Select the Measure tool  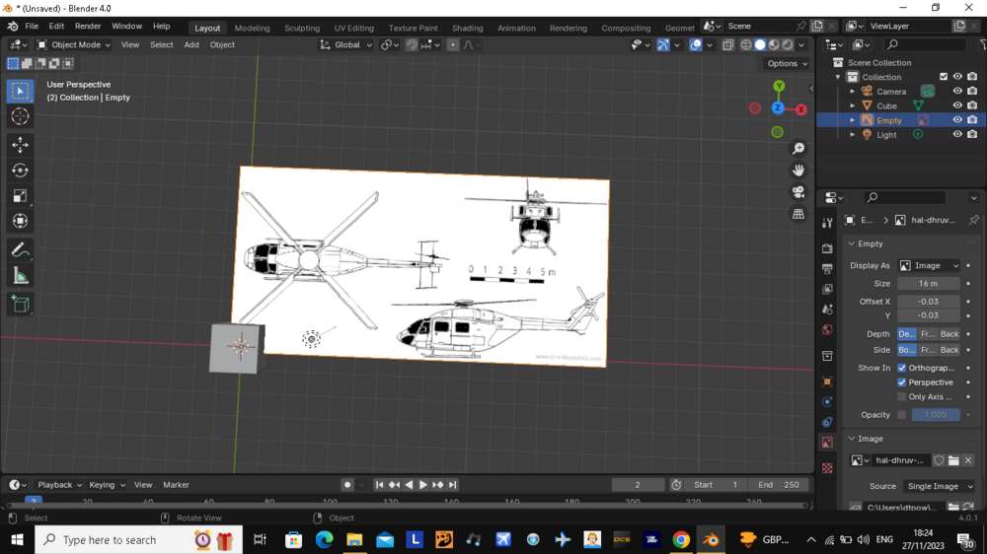pos(20,276)
